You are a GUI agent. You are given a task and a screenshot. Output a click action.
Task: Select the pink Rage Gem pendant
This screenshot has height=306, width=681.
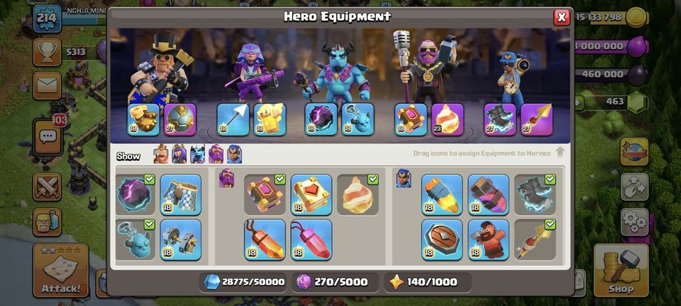(311, 240)
